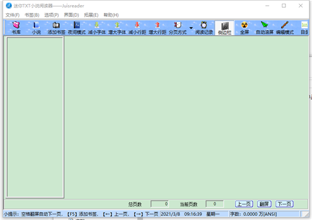
Task: Enable 自动滚屏 auto scroll
Action: pos(265,28)
